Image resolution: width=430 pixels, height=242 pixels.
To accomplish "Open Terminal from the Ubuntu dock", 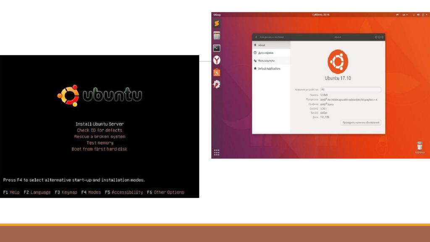I will (217, 48).
